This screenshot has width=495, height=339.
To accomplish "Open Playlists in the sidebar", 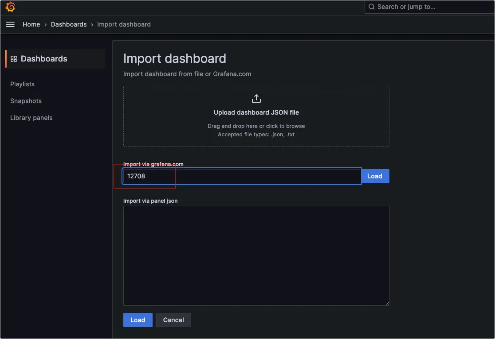I will pyautogui.click(x=22, y=84).
